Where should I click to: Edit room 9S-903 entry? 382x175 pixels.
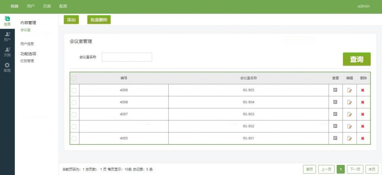pos(349,114)
